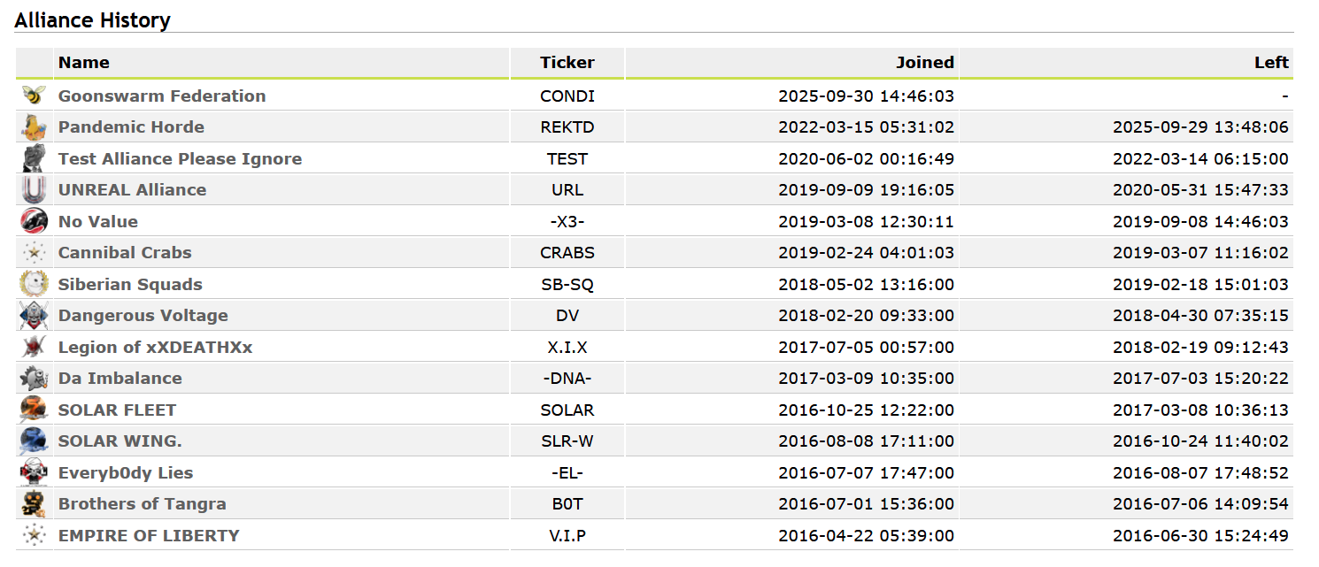Open the Goonswarm Federation alliance link

pyautogui.click(x=162, y=96)
